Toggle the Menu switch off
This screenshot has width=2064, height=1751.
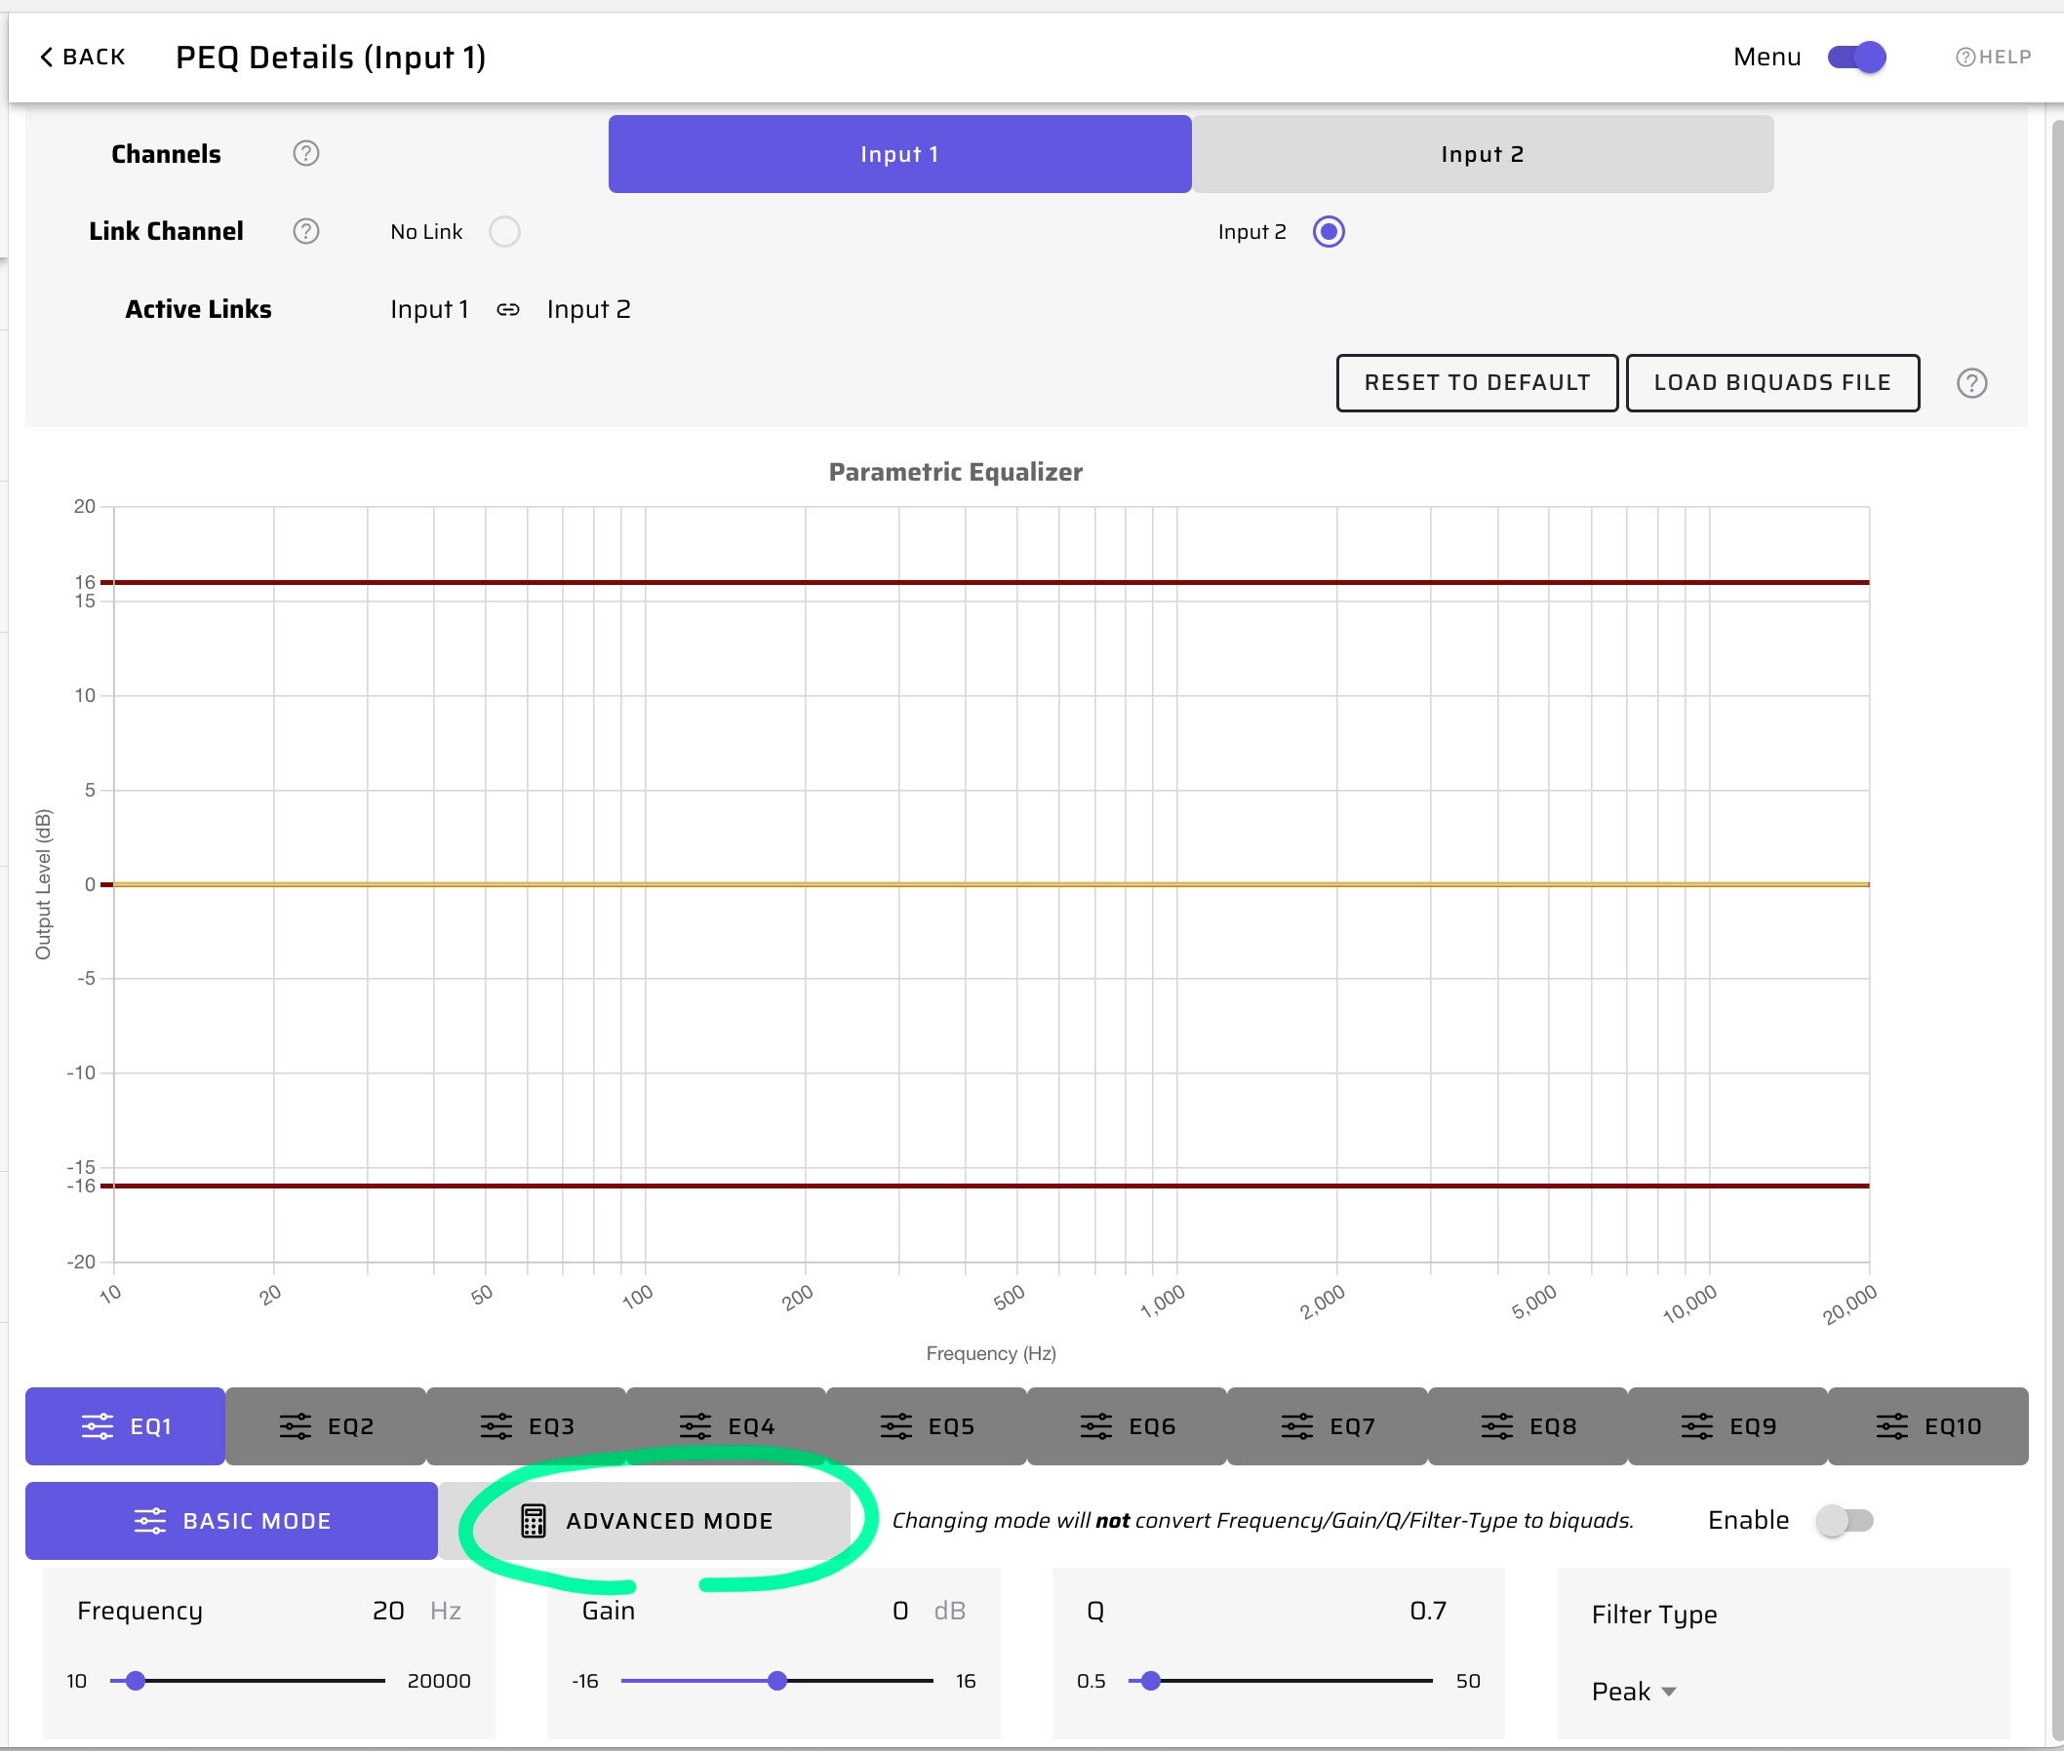point(1855,57)
